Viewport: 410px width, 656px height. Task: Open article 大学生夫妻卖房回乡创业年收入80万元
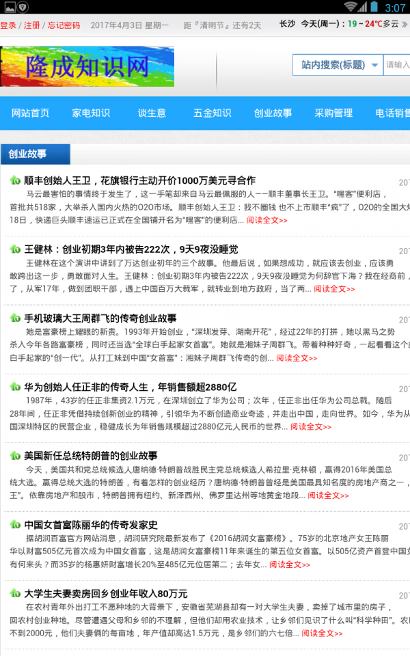106,593
